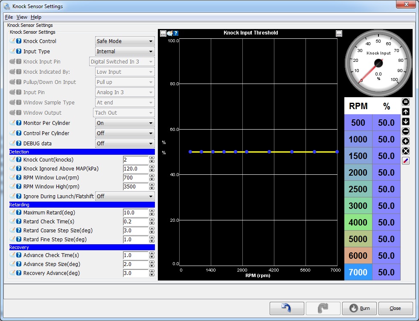Image resolution: width=419 pixels, height=321 pixels.
Task: Click the Burn button
Action: [359, 308]
